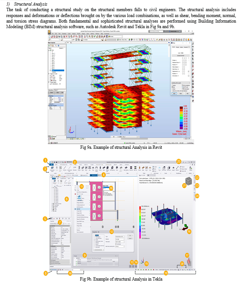Expand Stories node in Robot Object Inspector

tap(49, 50)
